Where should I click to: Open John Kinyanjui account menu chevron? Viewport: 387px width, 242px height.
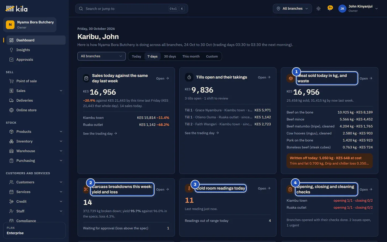click(377, 9)
